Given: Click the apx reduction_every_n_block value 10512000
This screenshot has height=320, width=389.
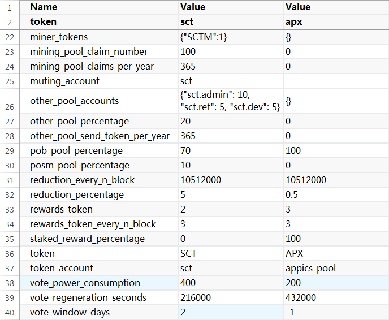Looking at the screenshot, I should pos(336,180).
